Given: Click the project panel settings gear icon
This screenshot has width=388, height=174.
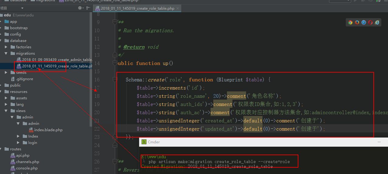Looking at the screenshot, I should tap(80, 8).
